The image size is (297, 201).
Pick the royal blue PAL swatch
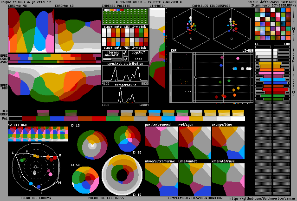click(57, 119)
